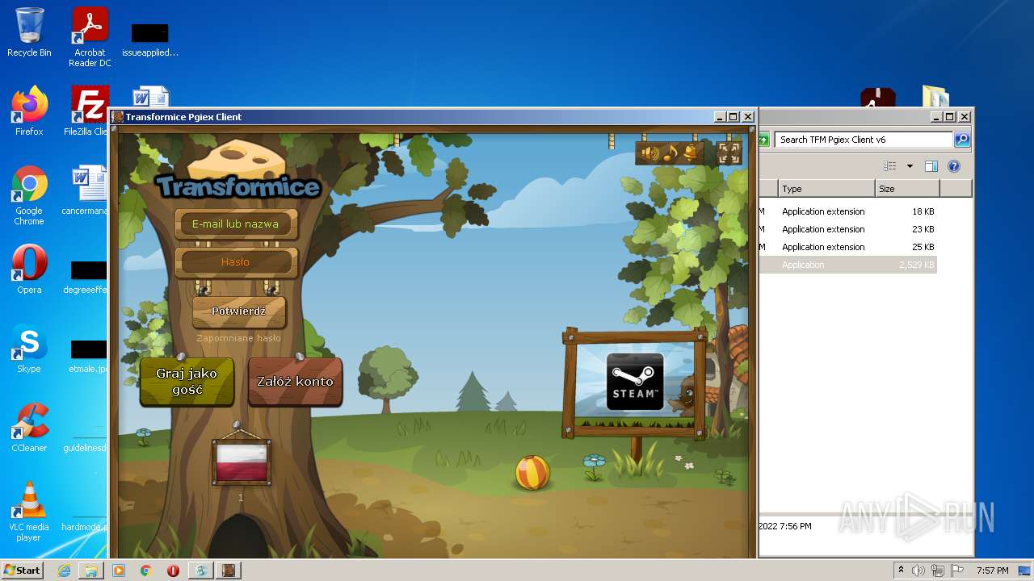Open VLC media player desktop icon

(29, 512)
